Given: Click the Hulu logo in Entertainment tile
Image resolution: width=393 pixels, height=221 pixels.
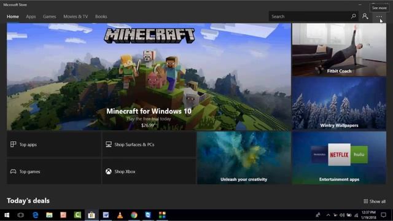Looking at the screenshot, I should [x=359, y=154].
